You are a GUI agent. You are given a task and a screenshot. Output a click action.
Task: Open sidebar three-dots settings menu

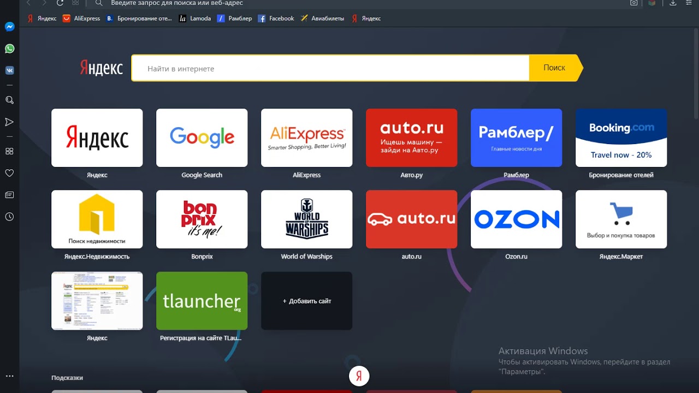point(9,376)
